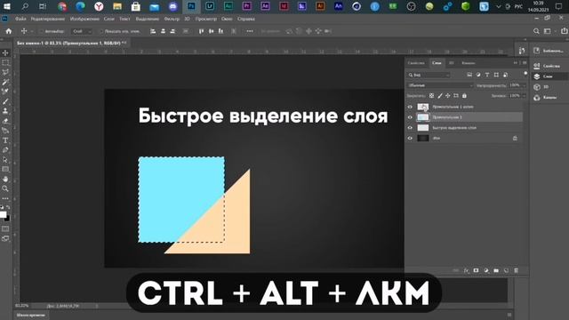569x320 pixels.
Task: Open the blending mode dropdown
Action: point(440,85)
